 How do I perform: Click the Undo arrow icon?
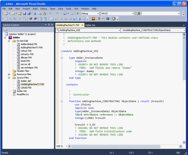50,13
